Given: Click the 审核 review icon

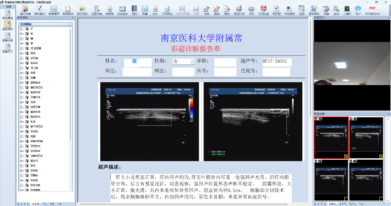Looking at the screenshot, I should click(206, 10).
